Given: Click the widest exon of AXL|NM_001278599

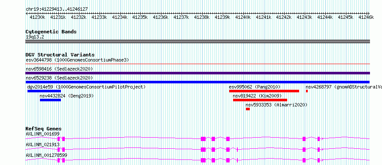Looking at the screenshot, I should 203,160.
